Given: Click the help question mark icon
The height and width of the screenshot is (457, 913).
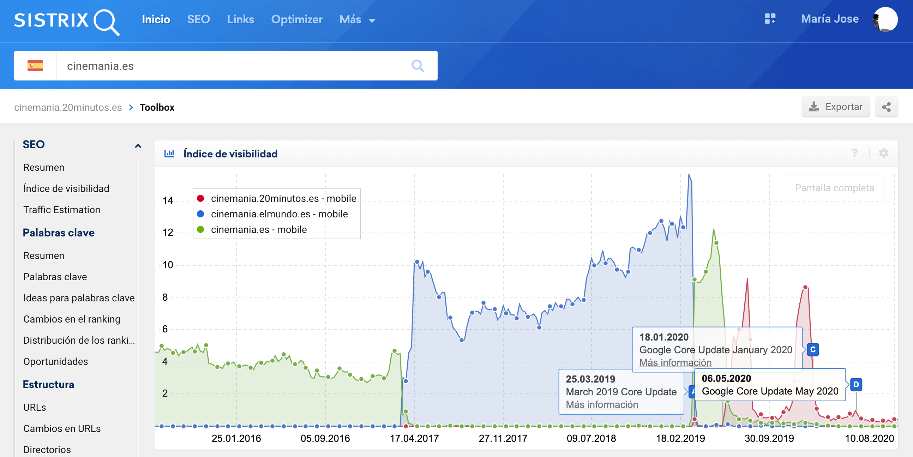Looking at the screenshot, I should 854,153.
